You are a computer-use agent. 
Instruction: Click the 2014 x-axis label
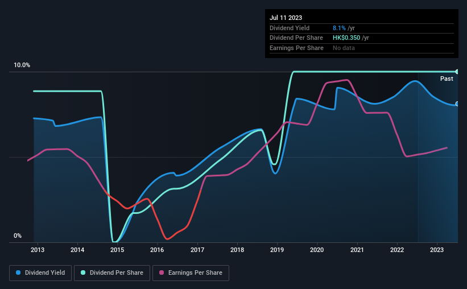point(77,250)
